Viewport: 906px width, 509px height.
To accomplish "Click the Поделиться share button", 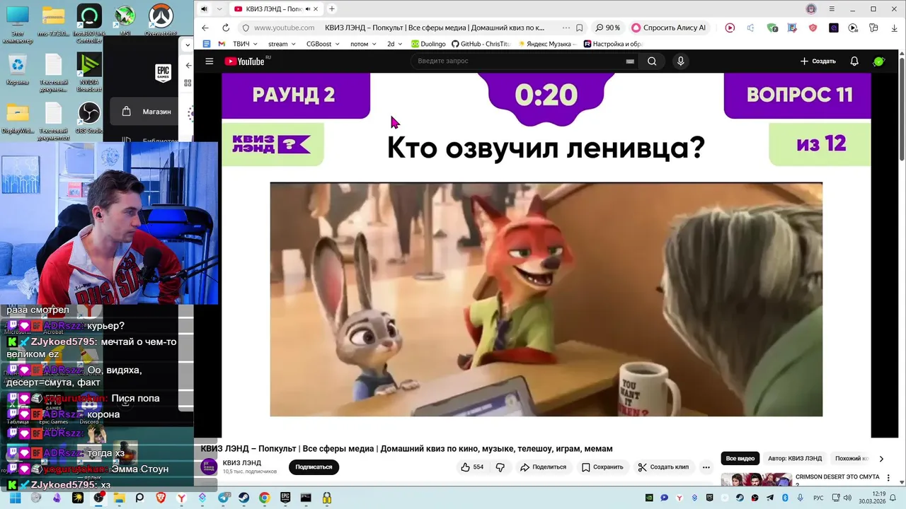I will point(543,467).
